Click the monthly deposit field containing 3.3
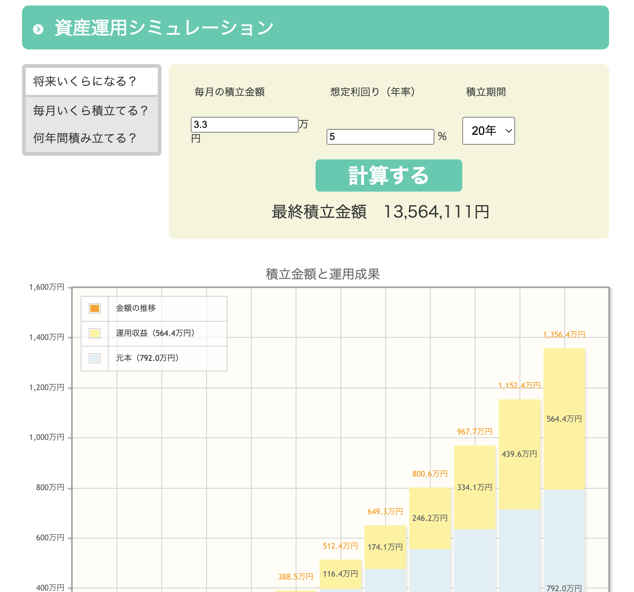This screenshot has height=592, width=634. pos(245,125)
